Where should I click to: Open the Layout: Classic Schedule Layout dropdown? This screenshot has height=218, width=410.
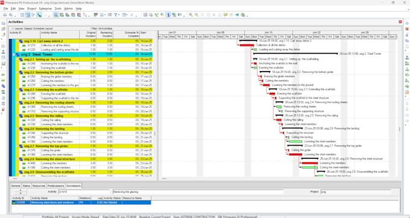tap(32, 28)
